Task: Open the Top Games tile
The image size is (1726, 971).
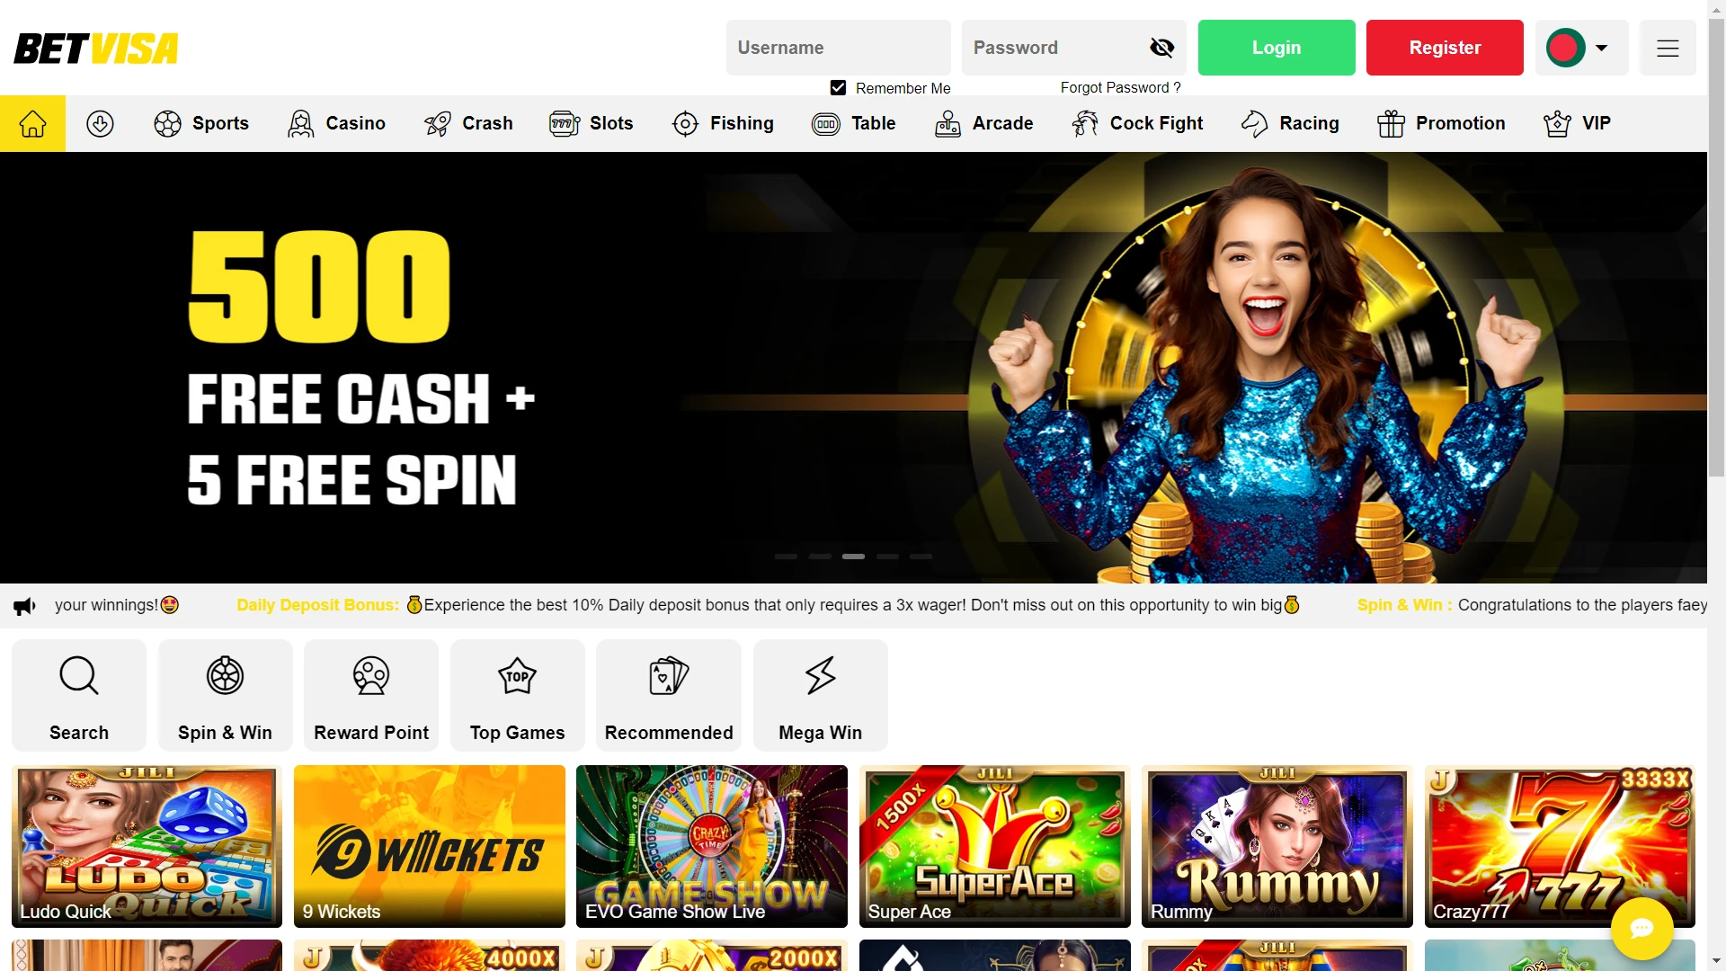Action: 517,695
